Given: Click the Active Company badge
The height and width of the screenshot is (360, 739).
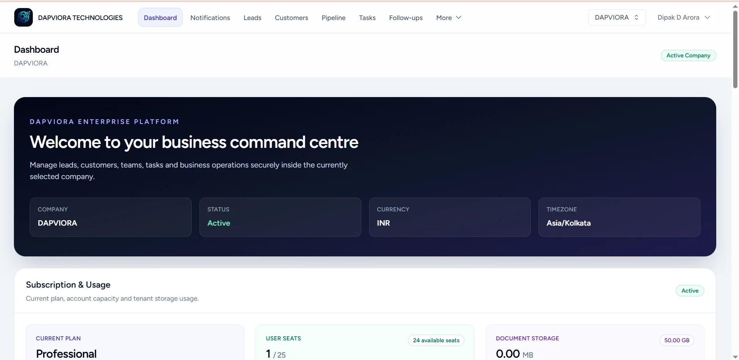Looking at the screenshot, I should 688,55.
